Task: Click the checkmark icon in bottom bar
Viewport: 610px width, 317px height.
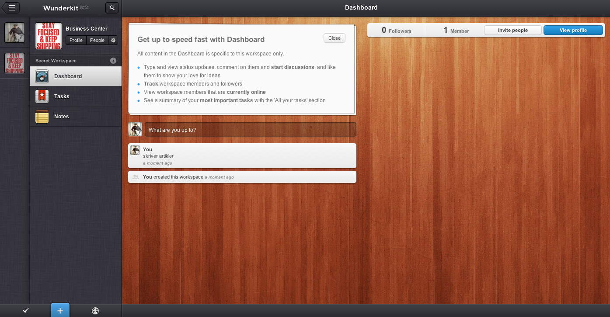Action: 26,311
